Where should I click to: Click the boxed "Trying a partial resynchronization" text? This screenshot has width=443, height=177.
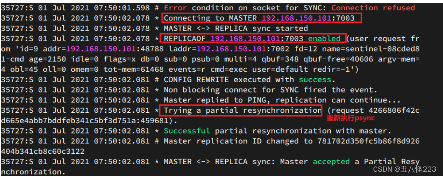[242, 111]
